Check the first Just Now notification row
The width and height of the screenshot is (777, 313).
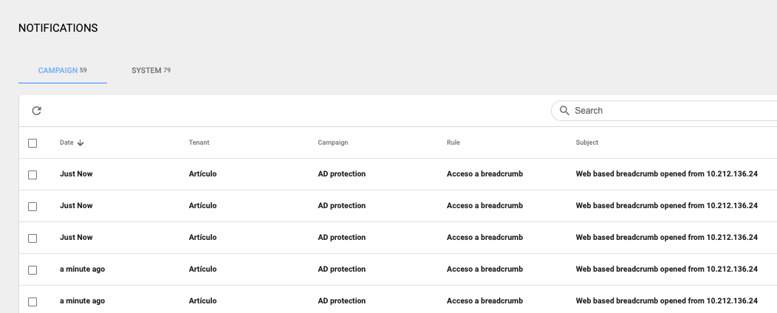pyautogui.click(x=32, y=175)
